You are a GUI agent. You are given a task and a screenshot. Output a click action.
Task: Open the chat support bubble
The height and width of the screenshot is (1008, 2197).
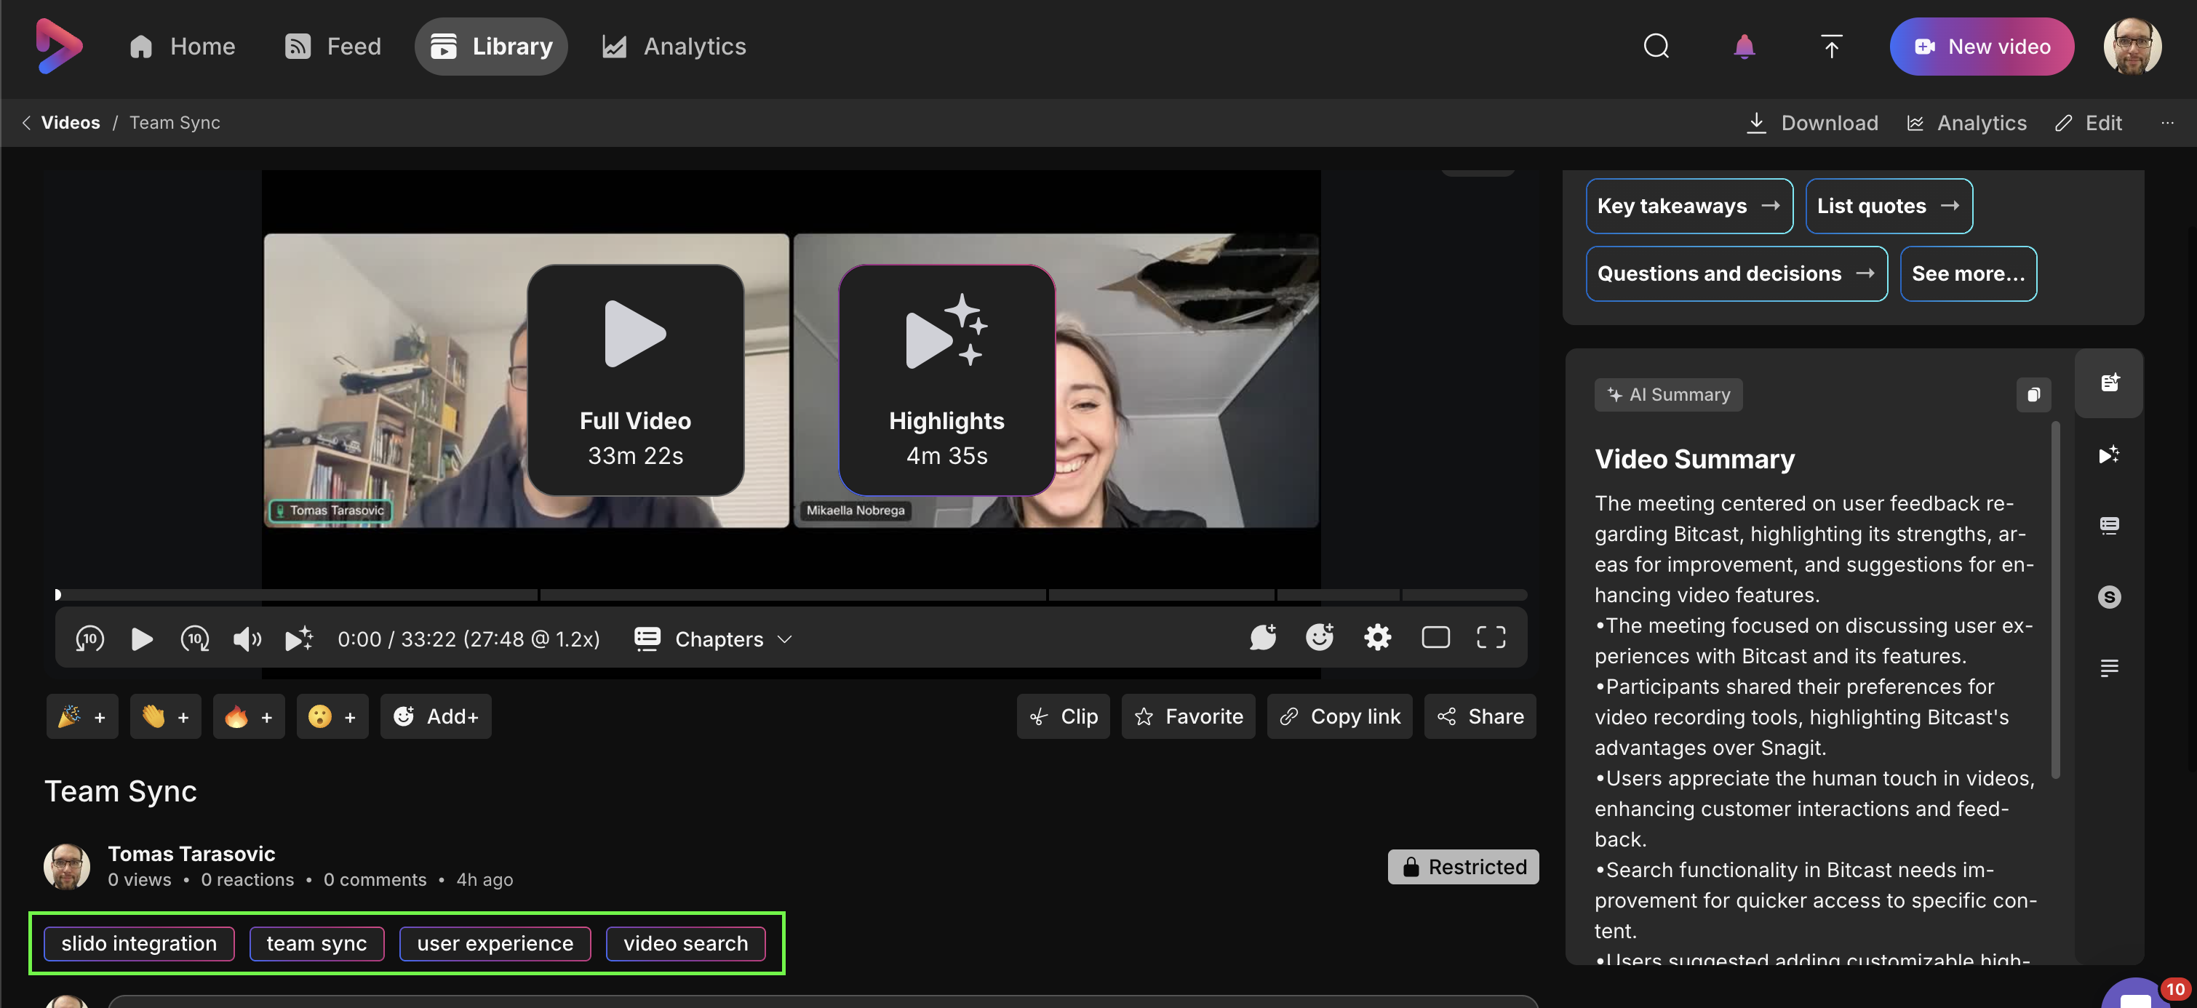coord(2137,994)
